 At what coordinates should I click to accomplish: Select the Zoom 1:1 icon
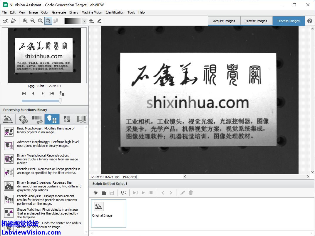coord(40,21)
